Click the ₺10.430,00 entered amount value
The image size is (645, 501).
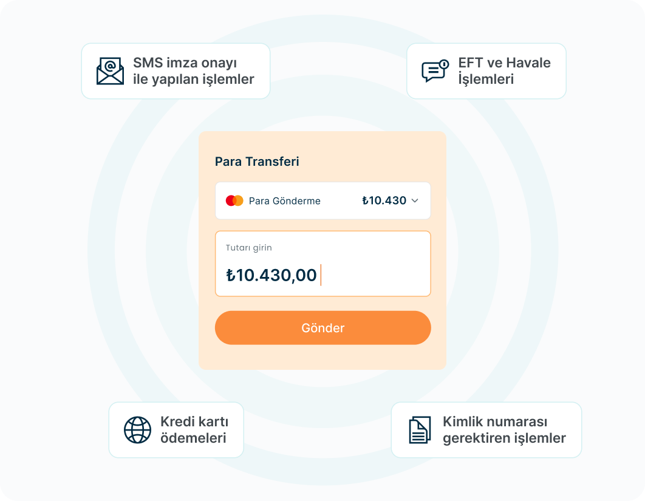[x=271, y=276]
